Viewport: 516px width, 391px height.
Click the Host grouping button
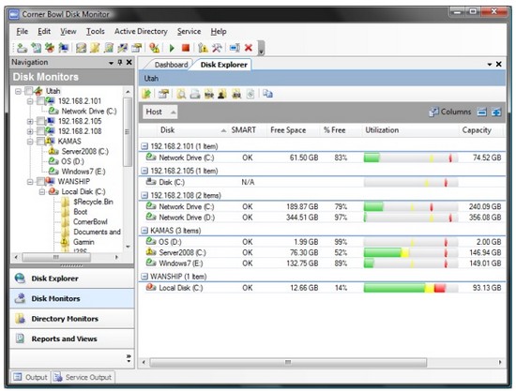click(159, 113)
